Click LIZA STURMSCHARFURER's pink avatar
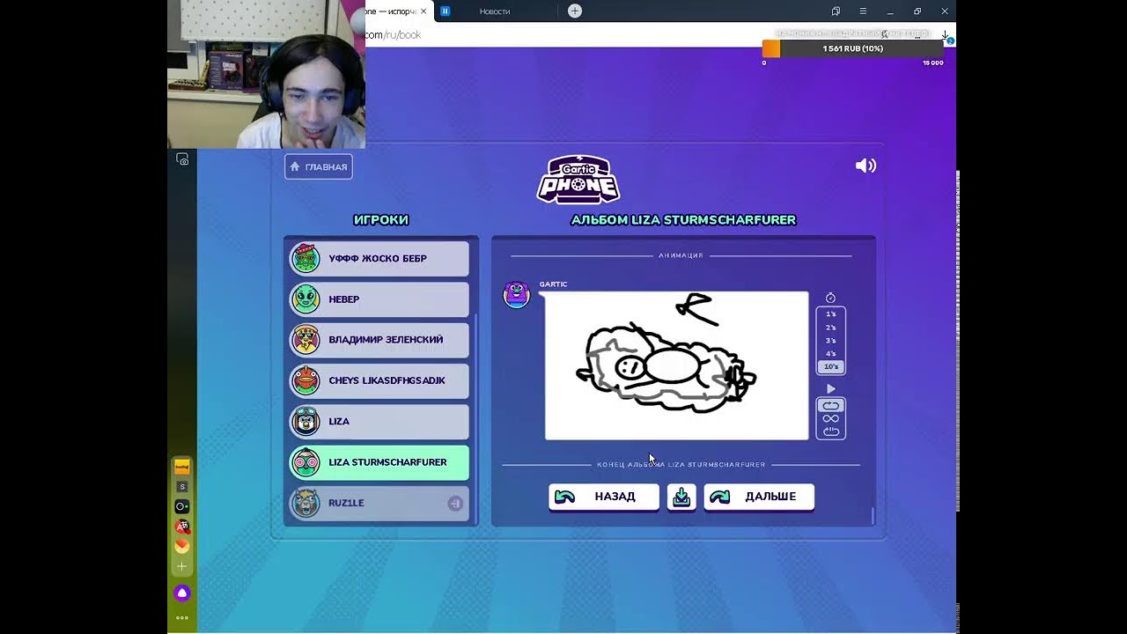 pyautogui.click(x=306, y=462)
